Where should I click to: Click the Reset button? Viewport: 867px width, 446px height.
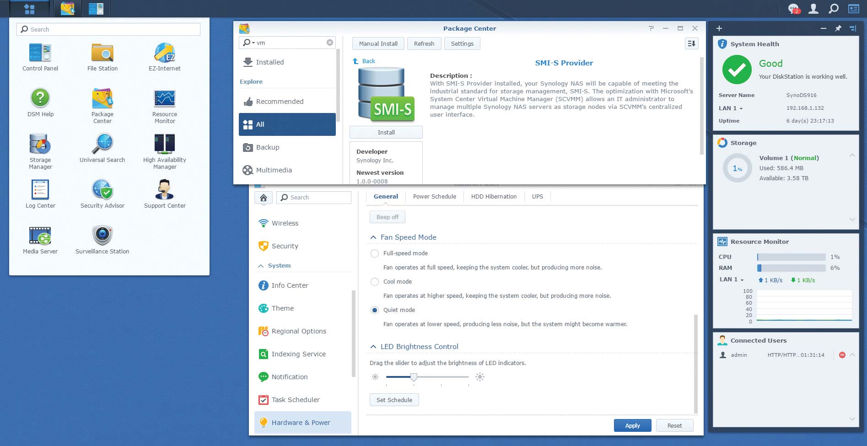(x=674, y=425)
